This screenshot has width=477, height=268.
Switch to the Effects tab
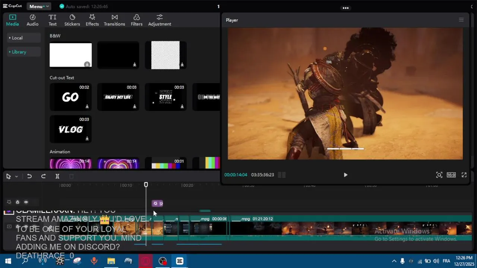pos(92,20)
